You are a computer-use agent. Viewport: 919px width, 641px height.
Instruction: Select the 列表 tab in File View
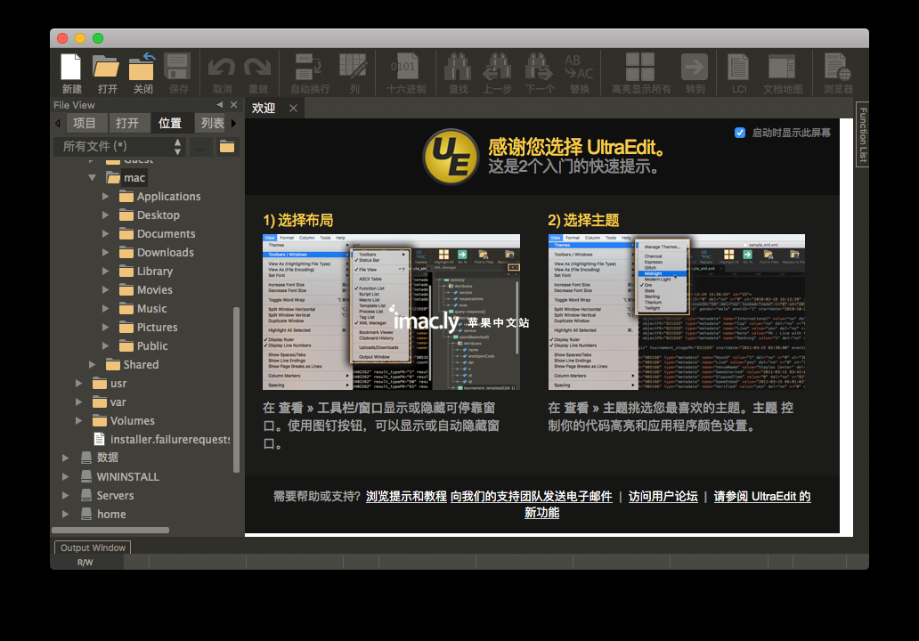click(212, 123)
